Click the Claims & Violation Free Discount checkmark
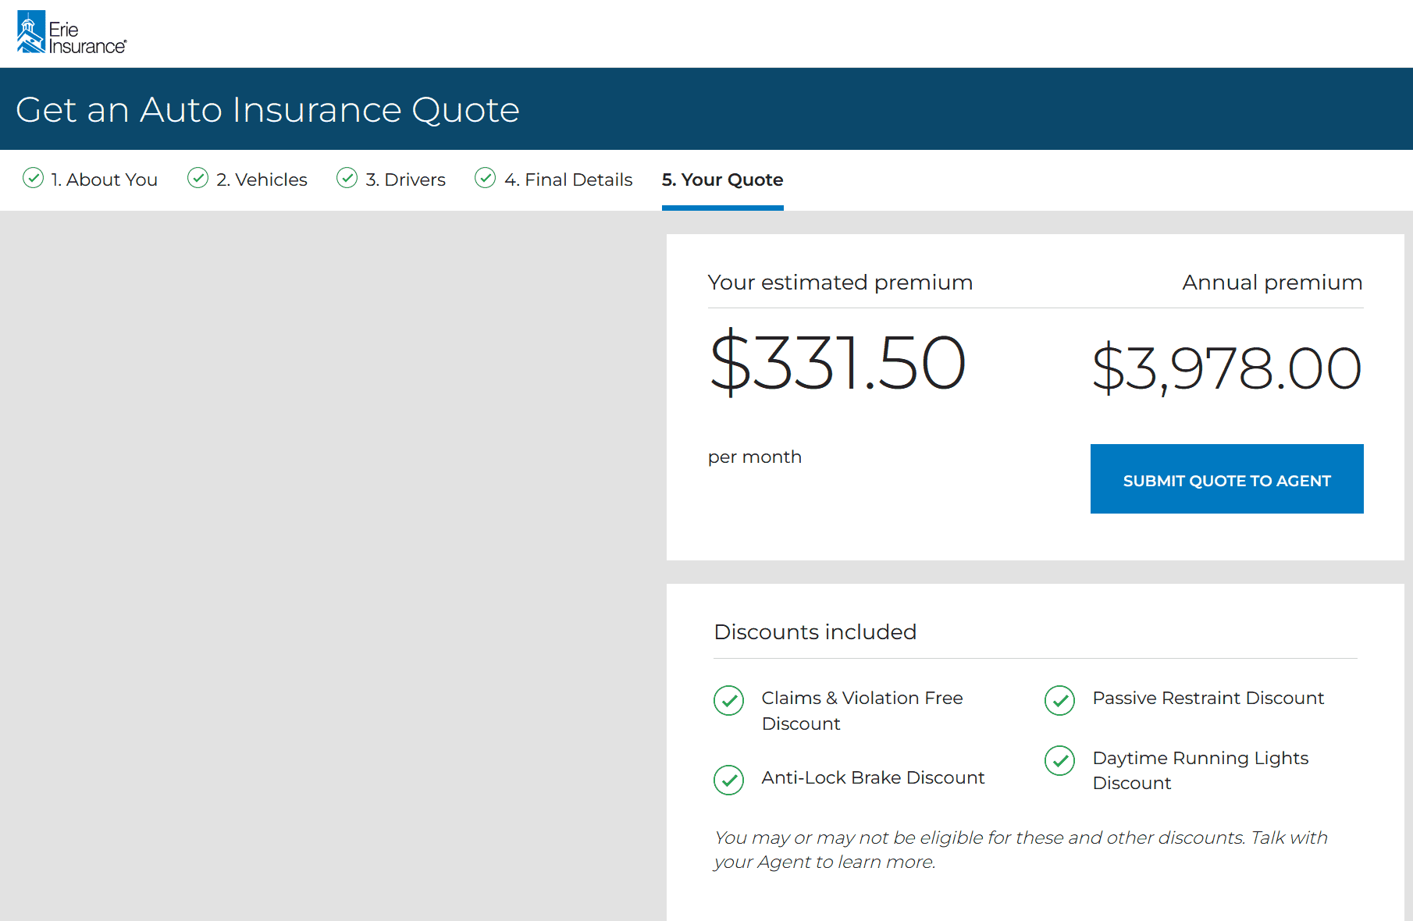Screen dimensions: 1413x921 coord(729,700)
